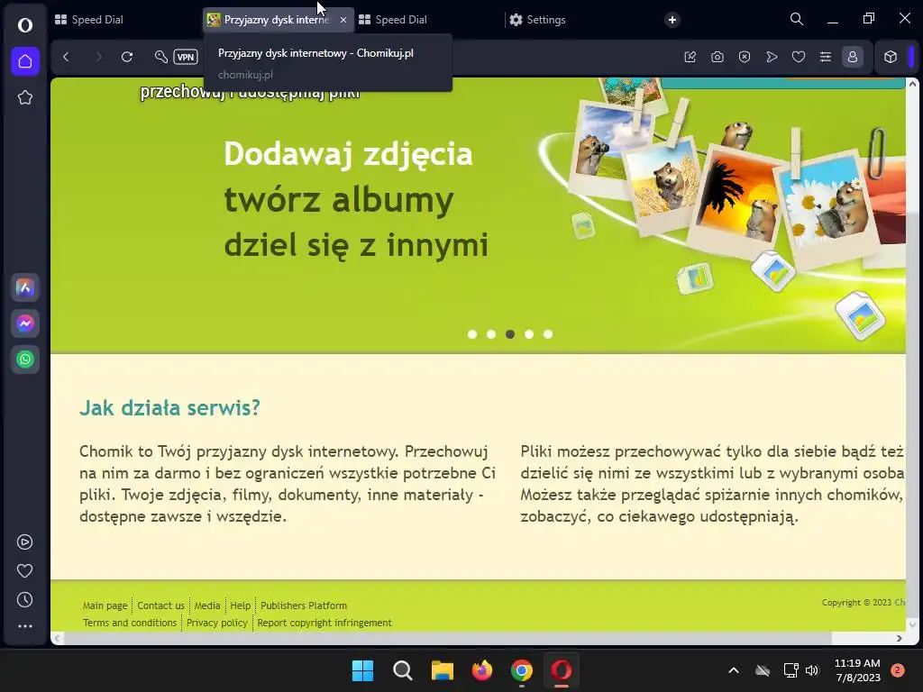923x692 pixels.
Task: Select the third carousel slide dot
Action: [510, 334]
